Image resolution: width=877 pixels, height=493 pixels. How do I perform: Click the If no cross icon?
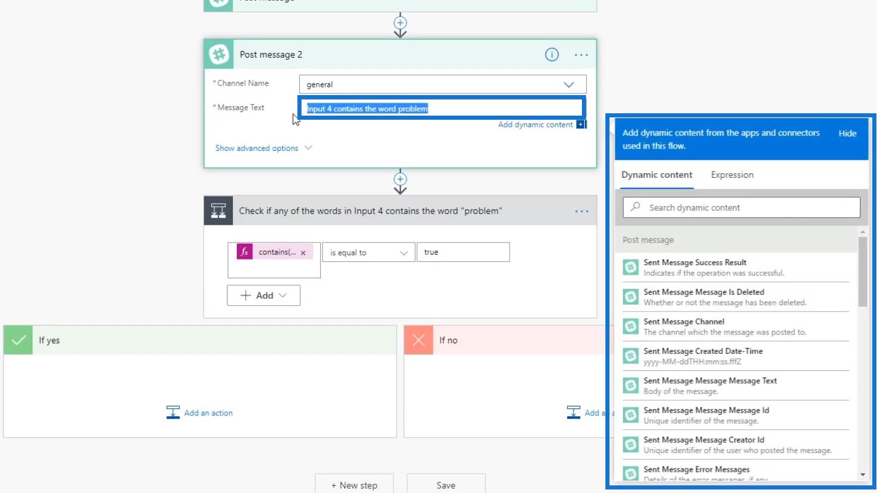click(418, 340)
